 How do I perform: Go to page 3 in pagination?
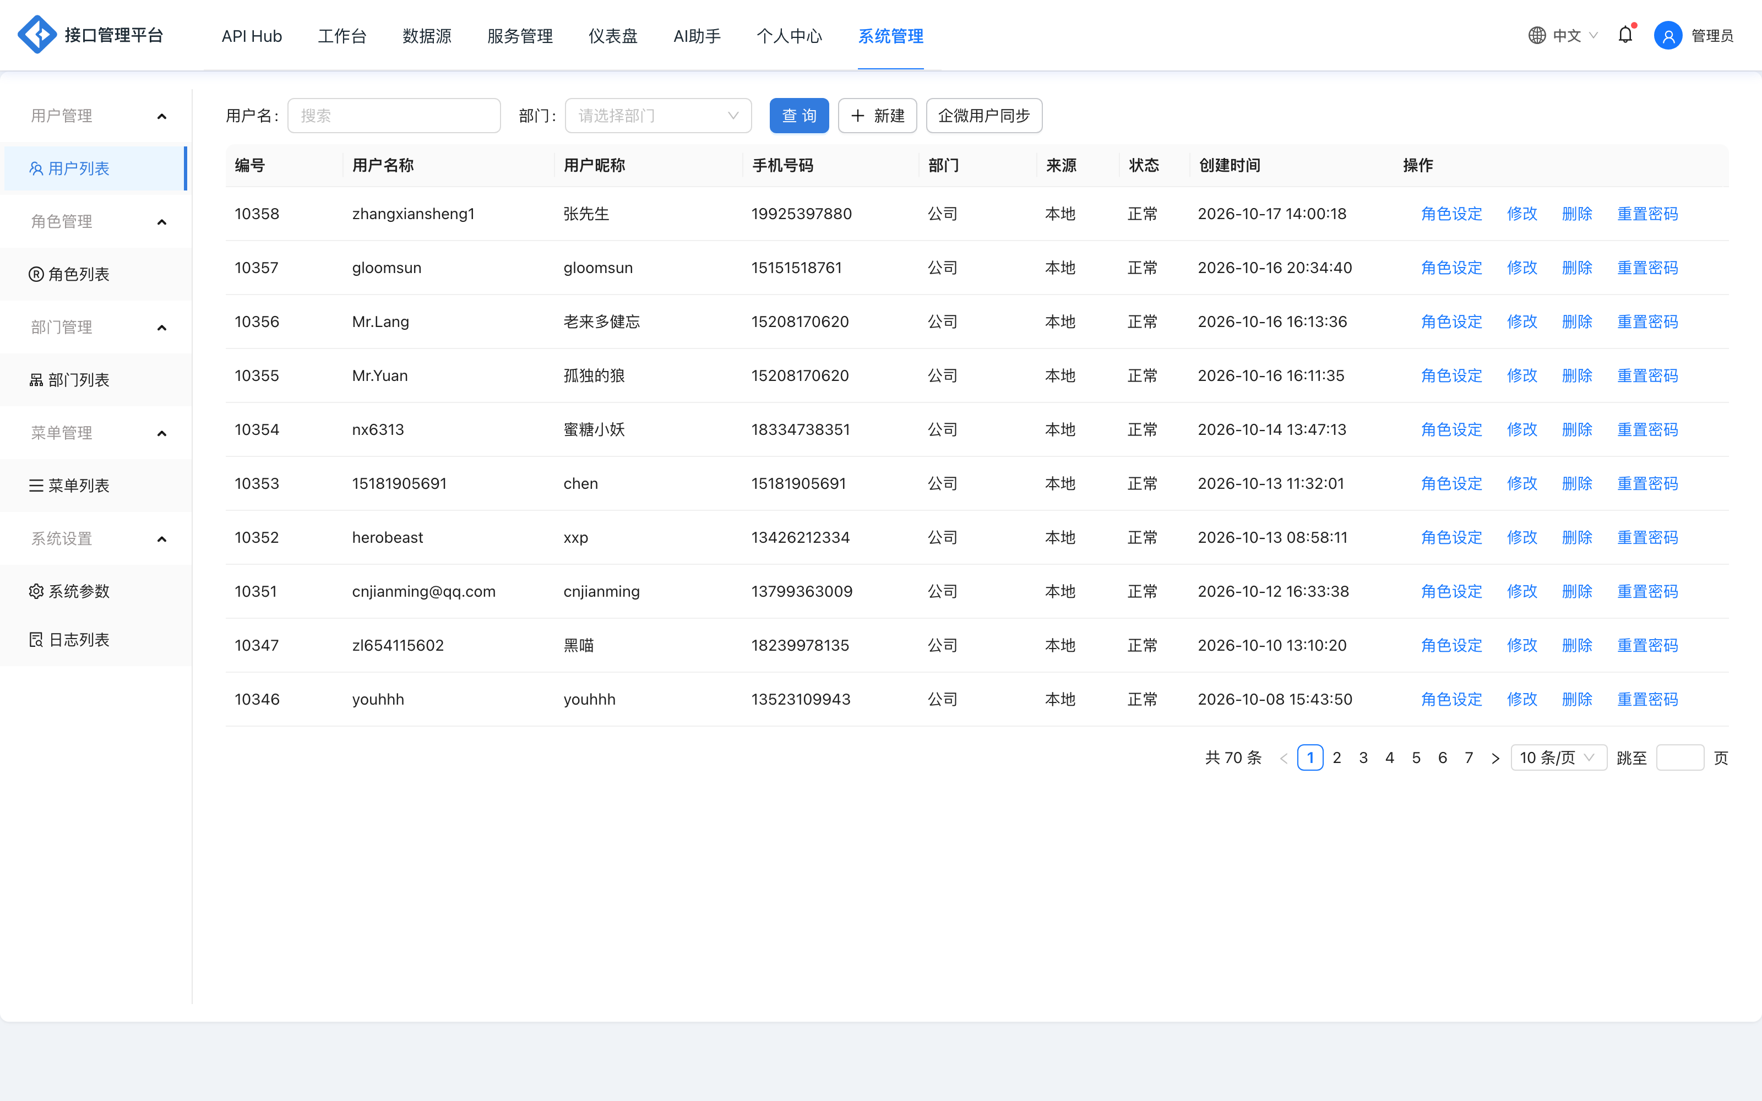point(1363,757)
